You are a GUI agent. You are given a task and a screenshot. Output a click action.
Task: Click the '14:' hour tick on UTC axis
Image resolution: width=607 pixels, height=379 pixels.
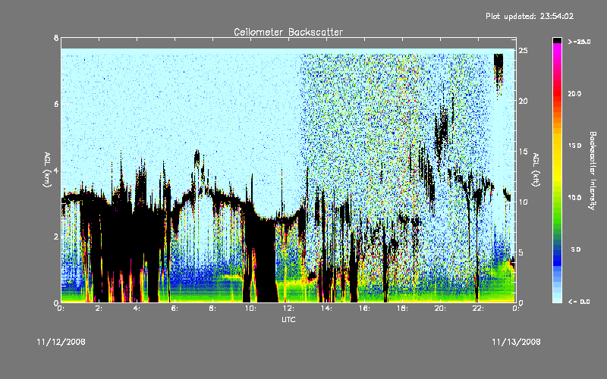pos(326,309)
